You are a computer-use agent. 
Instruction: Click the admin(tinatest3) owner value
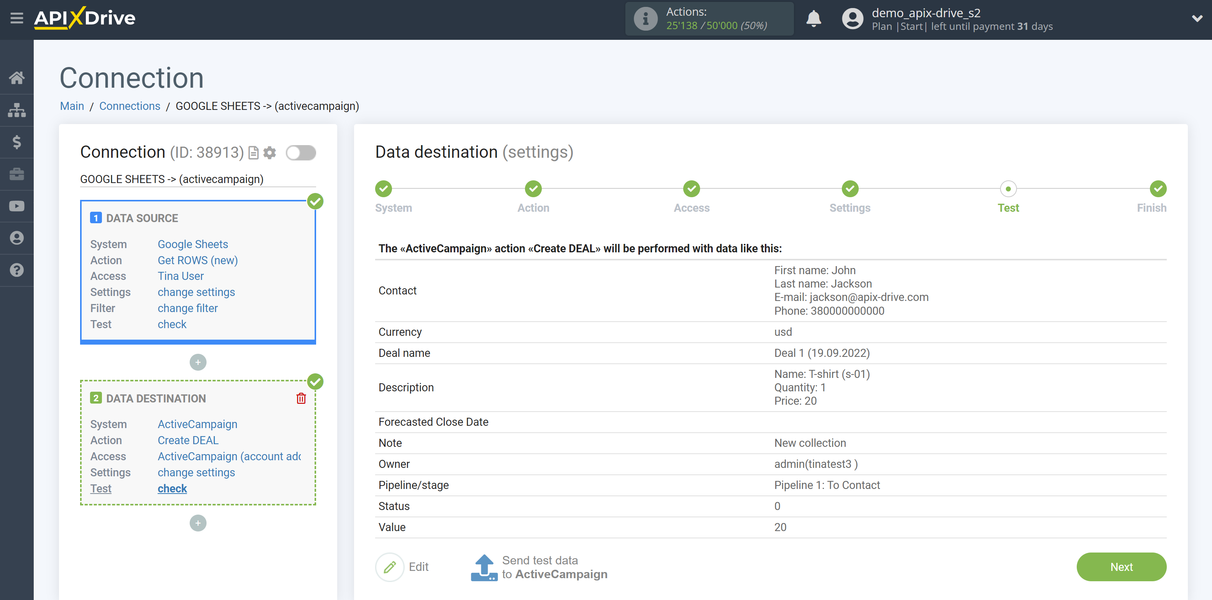816,464
